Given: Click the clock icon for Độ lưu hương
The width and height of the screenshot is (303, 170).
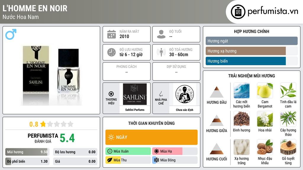Looking at the screenshot, I should (112, 52).
